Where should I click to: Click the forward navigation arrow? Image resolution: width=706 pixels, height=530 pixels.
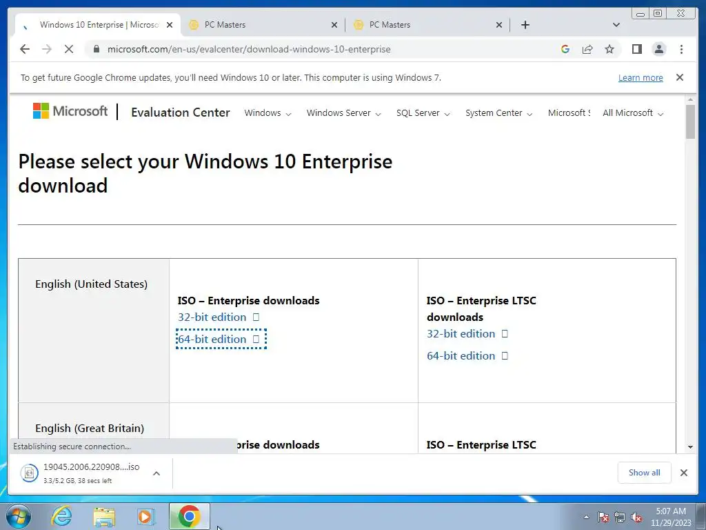coord(47,49)
